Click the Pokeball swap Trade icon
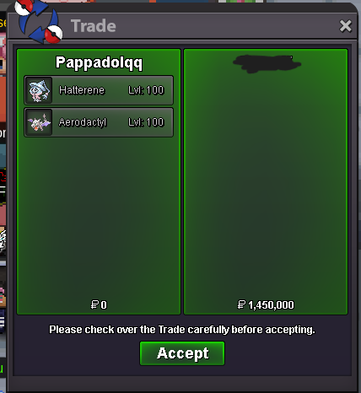This screenshot has width=361, height=393. pos(39,21)
